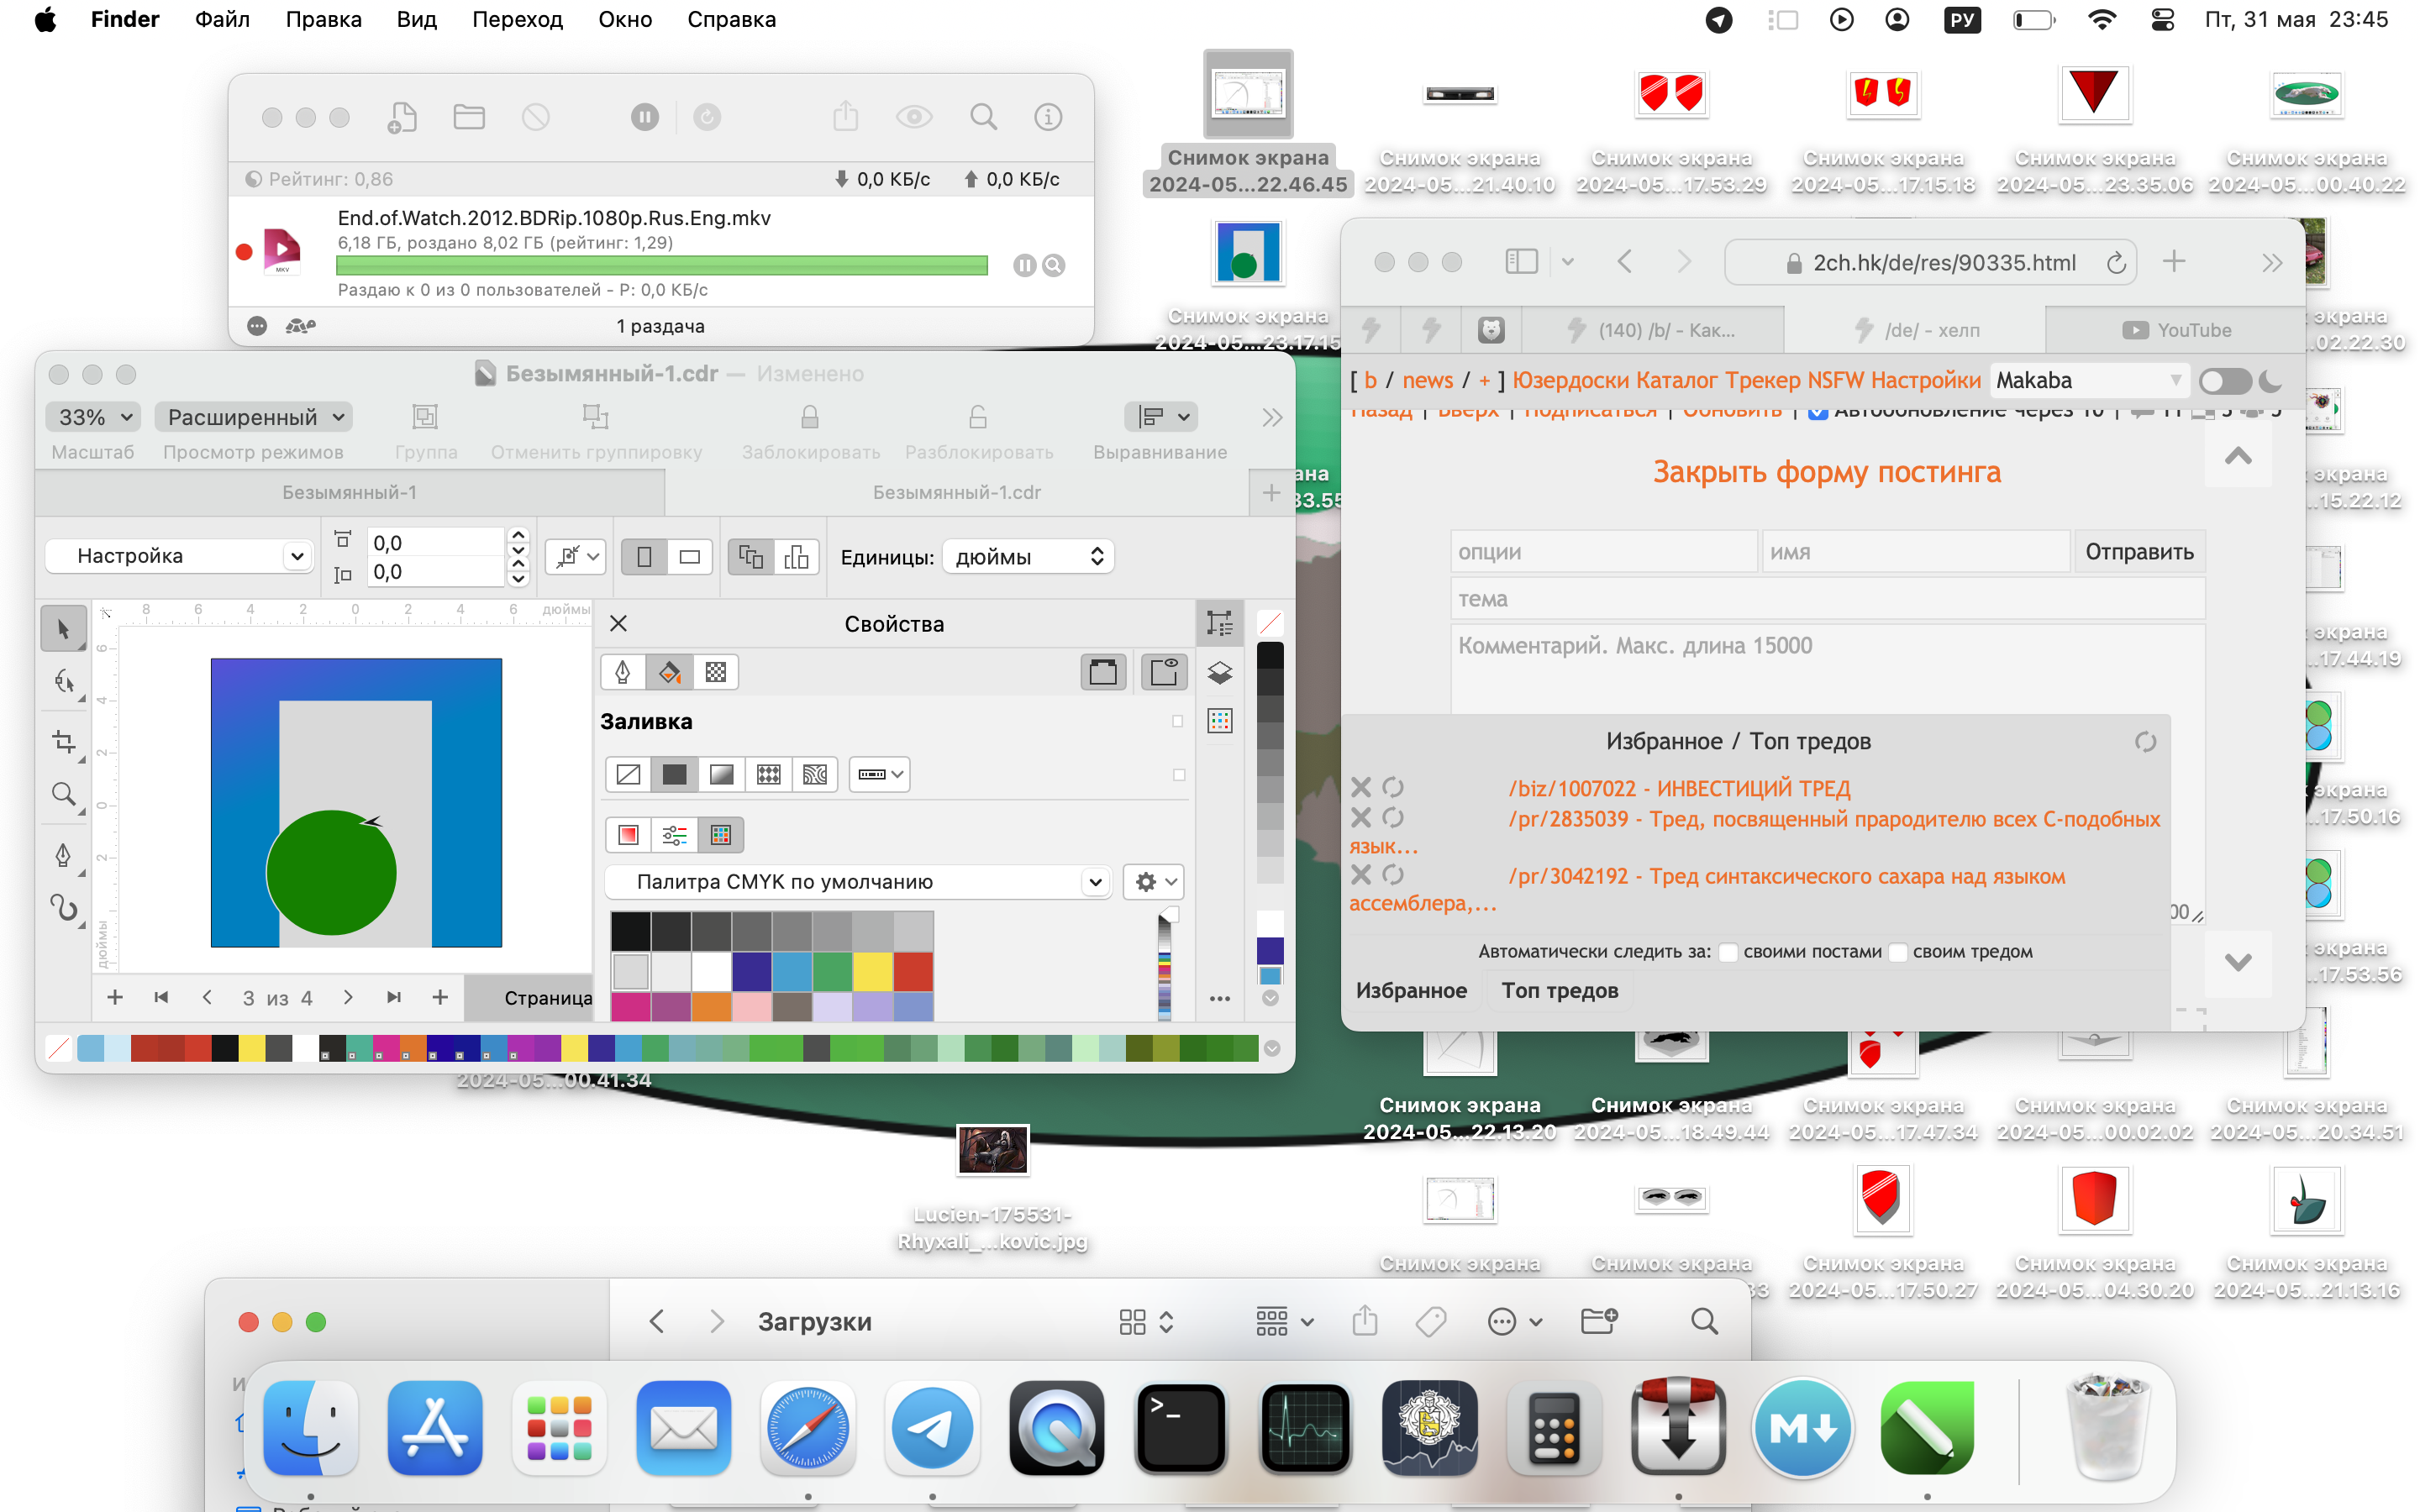
Task: Click the Telegram icon in the Dock
Action: [932, 1428]
